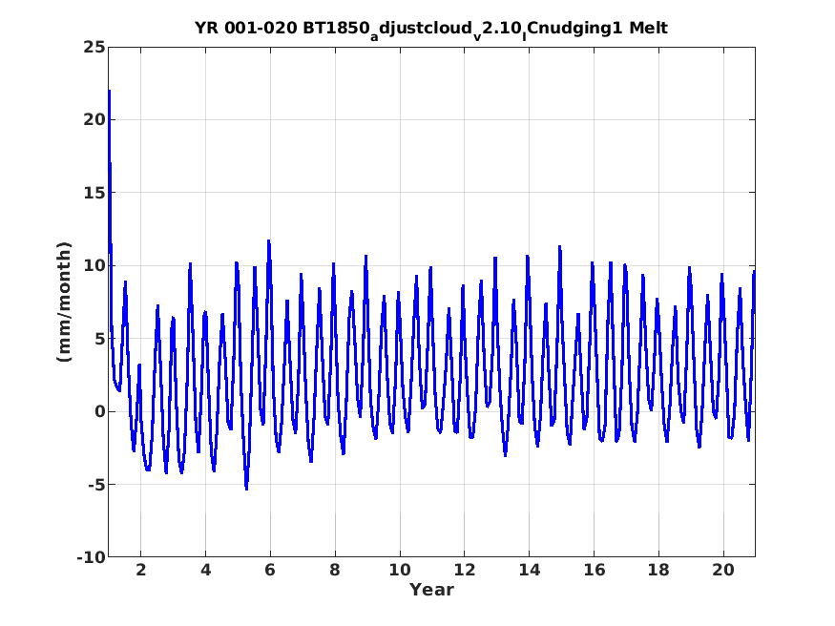Image resolution: width=835 pixels, height=626 pixels.
Task: Click y-axis tick value 15
Action: 94,193
